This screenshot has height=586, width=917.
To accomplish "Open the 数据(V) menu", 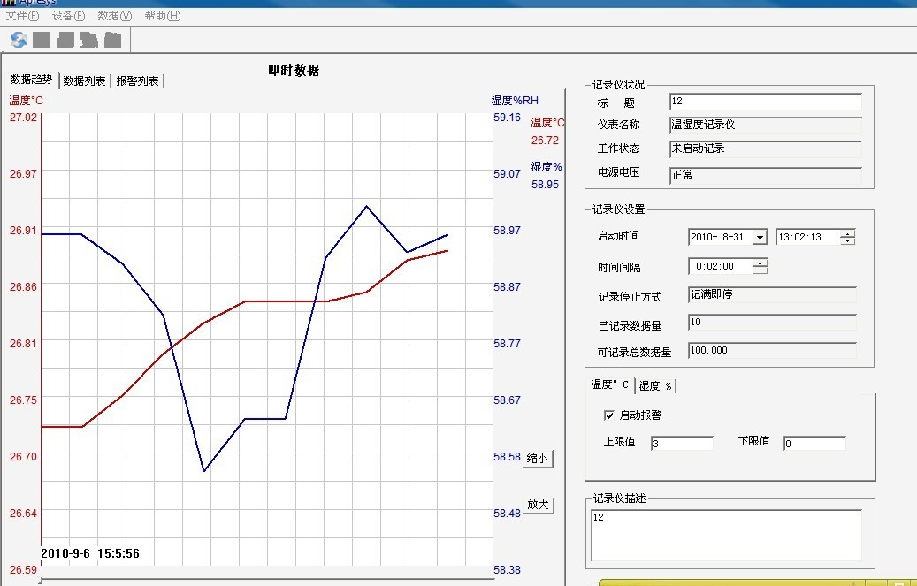I will point(115,16).
